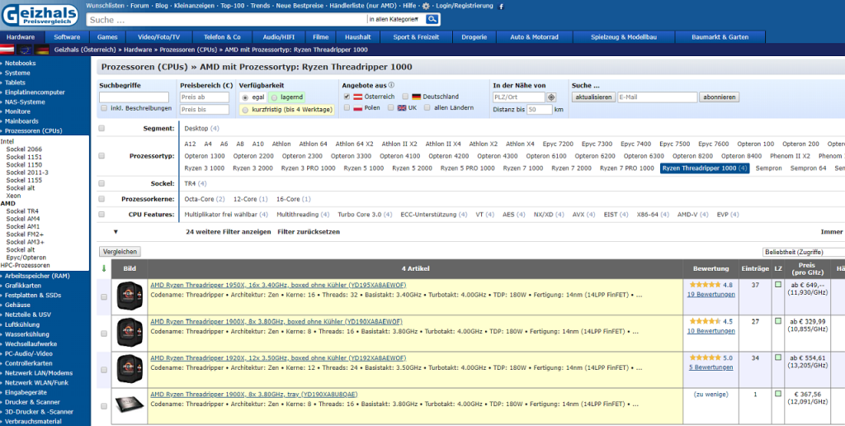Viewport: 845px width, 426px height.
Task: Click the Suchbegriffe input field
Action: click(134, 97)
